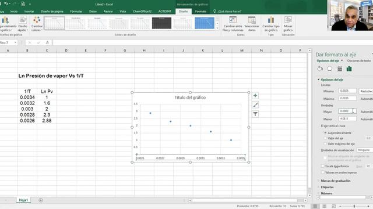This screenshot has width=373, height=209.
Task: Select Axis Options bar chart icon
Action: click(349, 69)
